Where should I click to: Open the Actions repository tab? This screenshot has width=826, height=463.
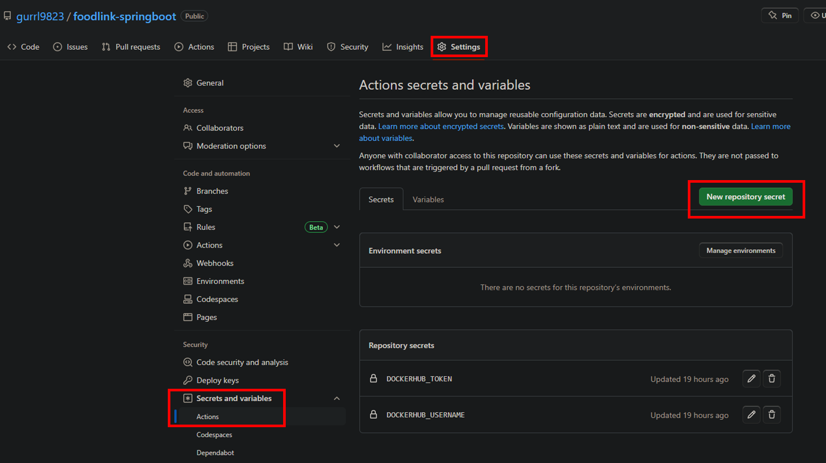(x=194, y=47)
